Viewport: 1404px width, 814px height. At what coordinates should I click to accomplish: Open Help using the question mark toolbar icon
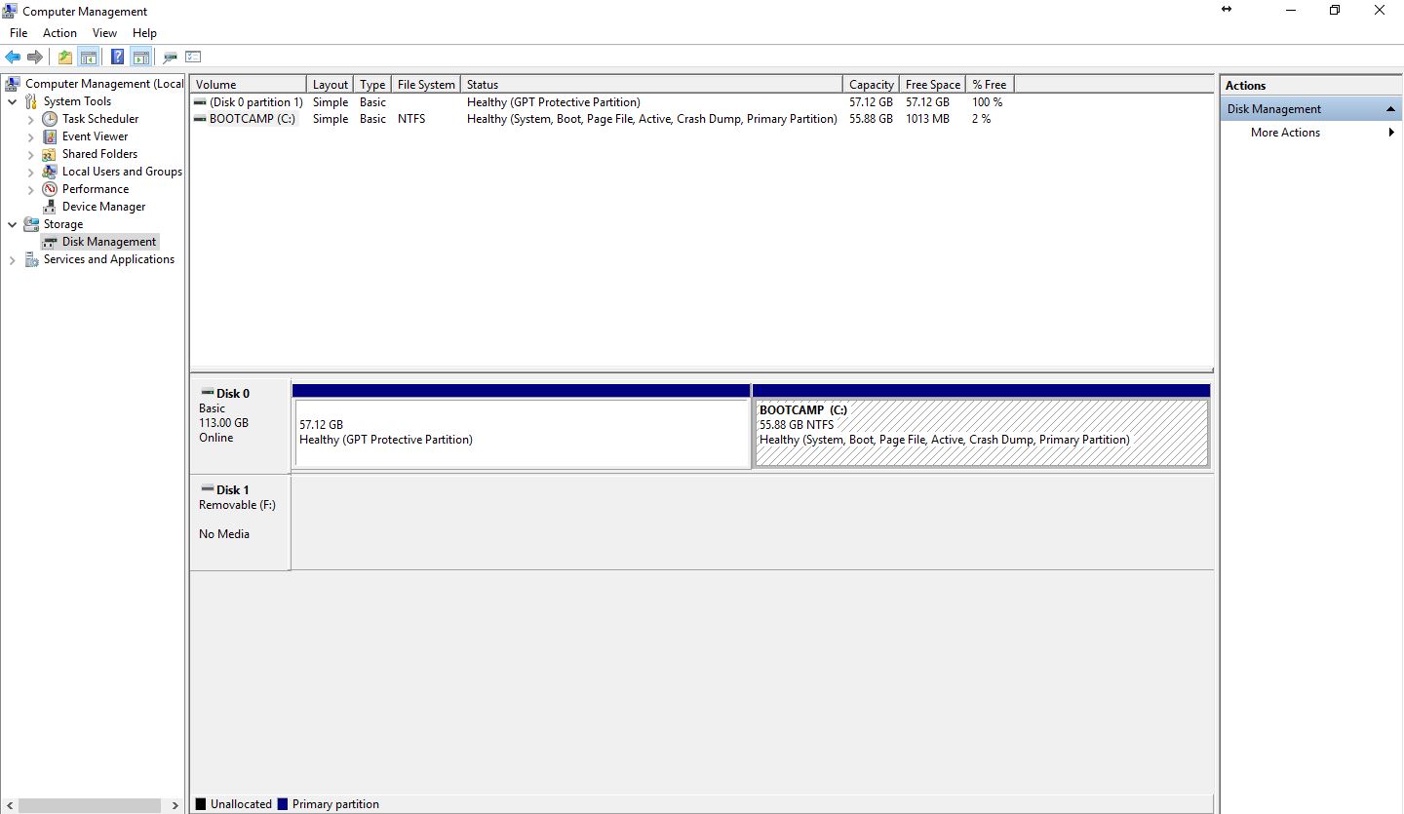[116, 57]
